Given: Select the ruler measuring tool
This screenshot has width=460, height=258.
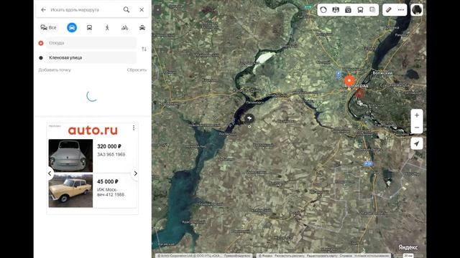Looking at the screenshot, I should (389, 10).
